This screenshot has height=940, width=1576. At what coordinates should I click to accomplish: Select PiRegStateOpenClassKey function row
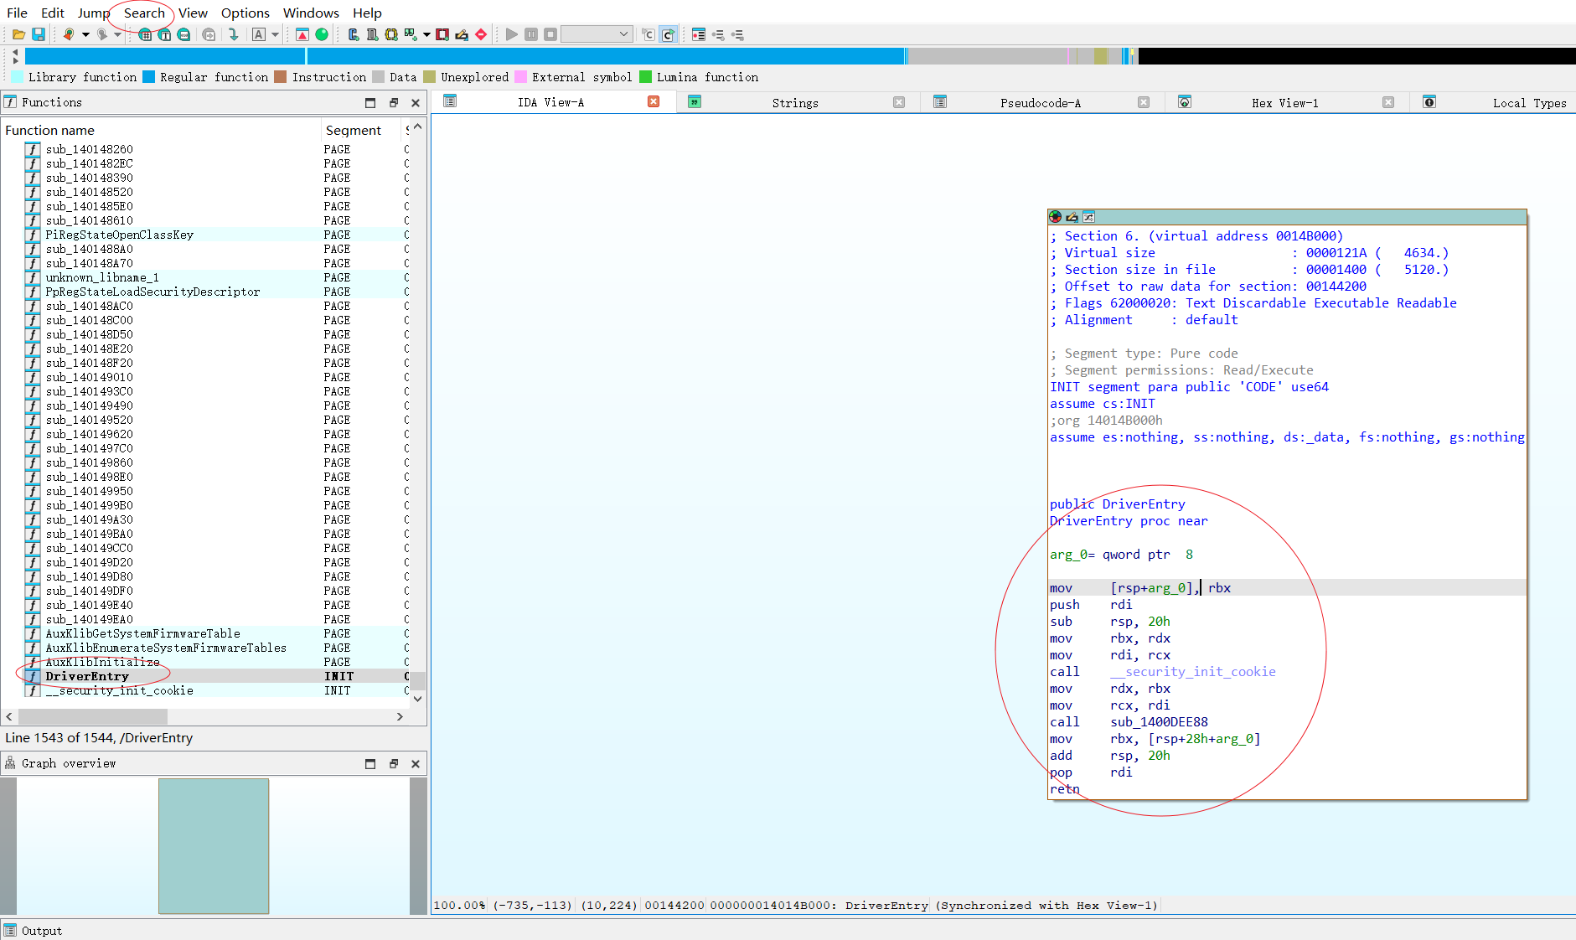tap(214, 235)
